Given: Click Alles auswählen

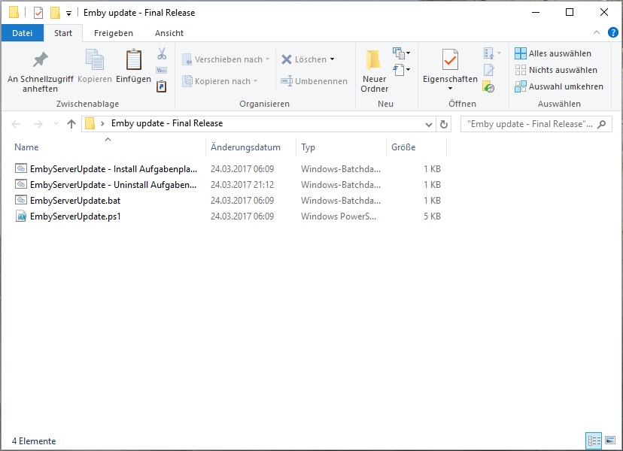Looking at the screenshot, I should [553, 53].
